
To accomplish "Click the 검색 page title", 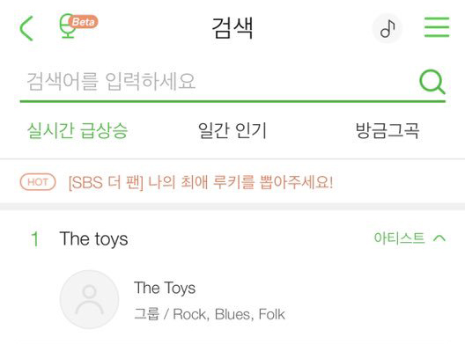I will click(232, 28).
